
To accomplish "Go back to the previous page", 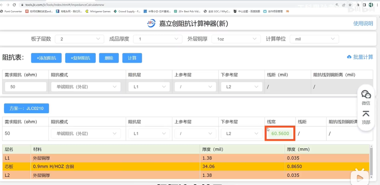I will [2, 5].
